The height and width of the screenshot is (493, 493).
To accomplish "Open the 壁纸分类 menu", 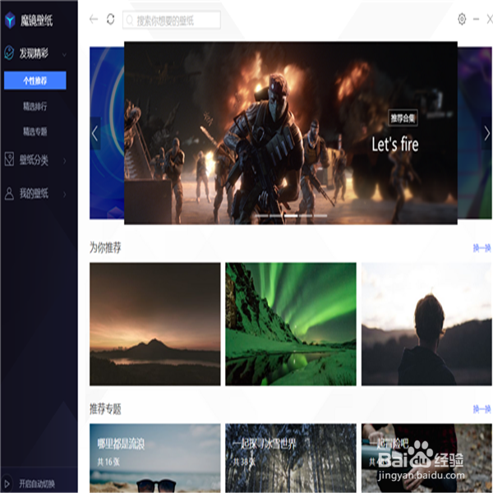I will [34, 160].
